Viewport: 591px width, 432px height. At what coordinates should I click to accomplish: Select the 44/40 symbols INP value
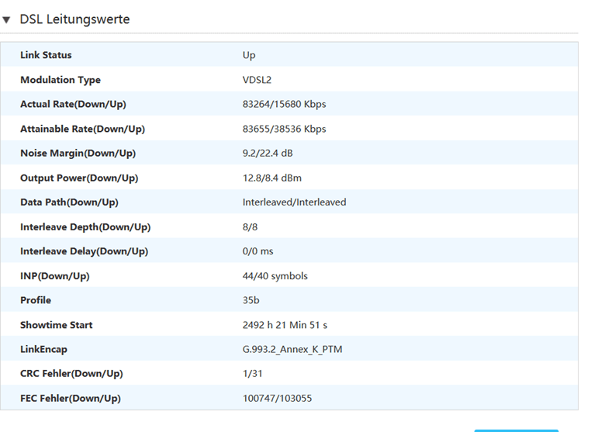[x=275, y=275]
